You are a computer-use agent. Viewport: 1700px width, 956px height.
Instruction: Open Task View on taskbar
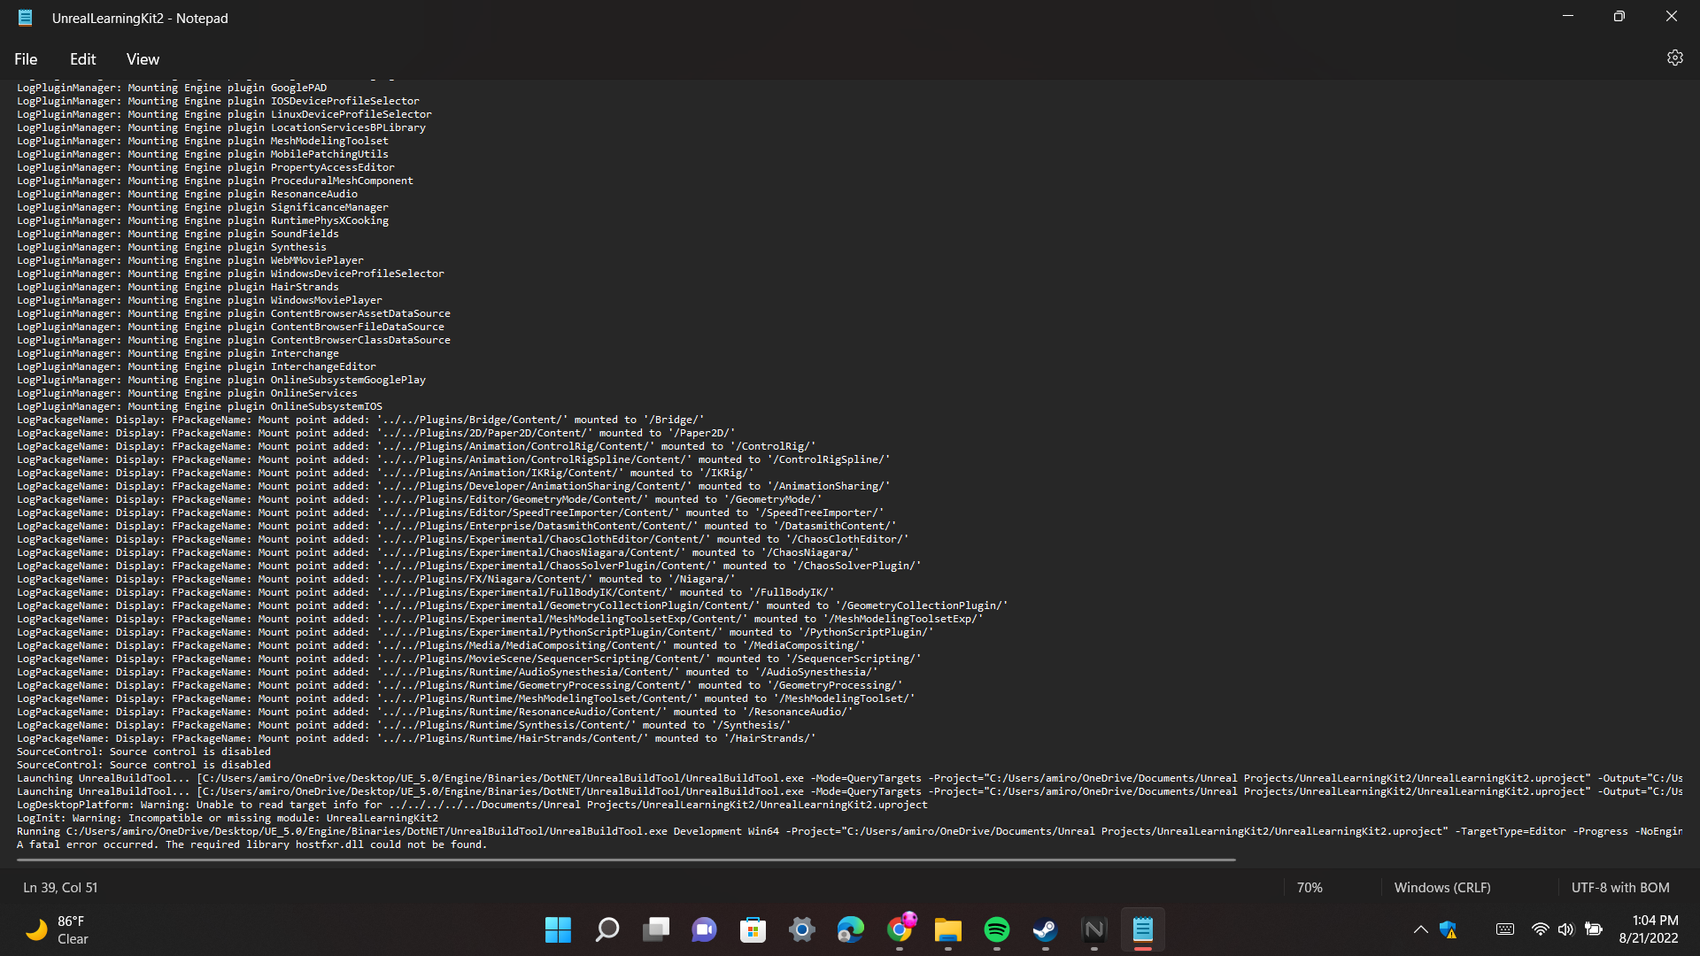(x=656, y=929)
